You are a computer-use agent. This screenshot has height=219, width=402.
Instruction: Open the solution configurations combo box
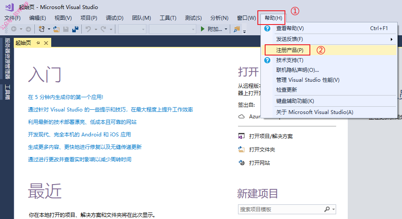pos(132,29)
